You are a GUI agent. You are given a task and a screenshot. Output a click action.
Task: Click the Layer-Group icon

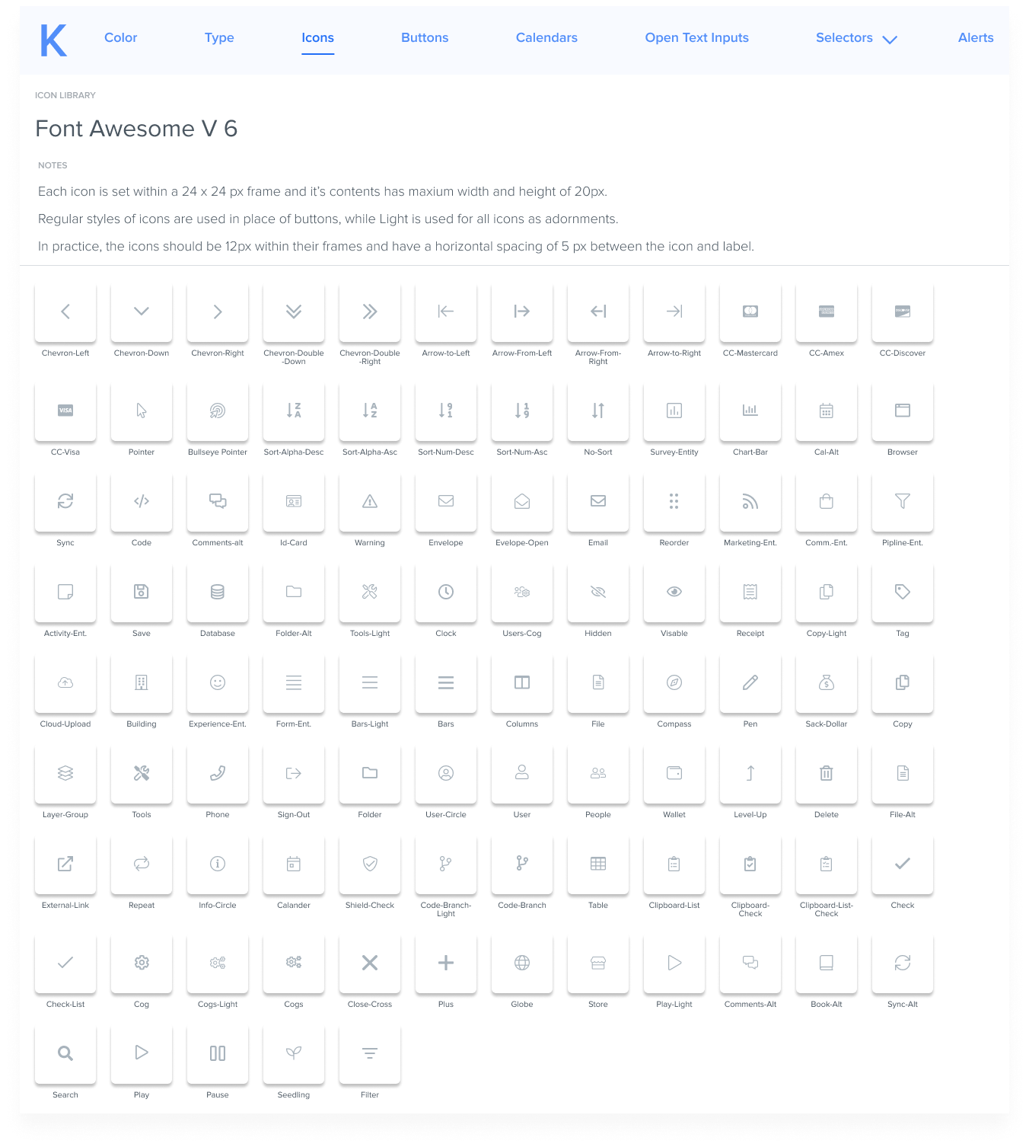[65, 773]
